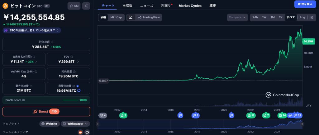Click the 5.3877 starting price label

(103, 81)
